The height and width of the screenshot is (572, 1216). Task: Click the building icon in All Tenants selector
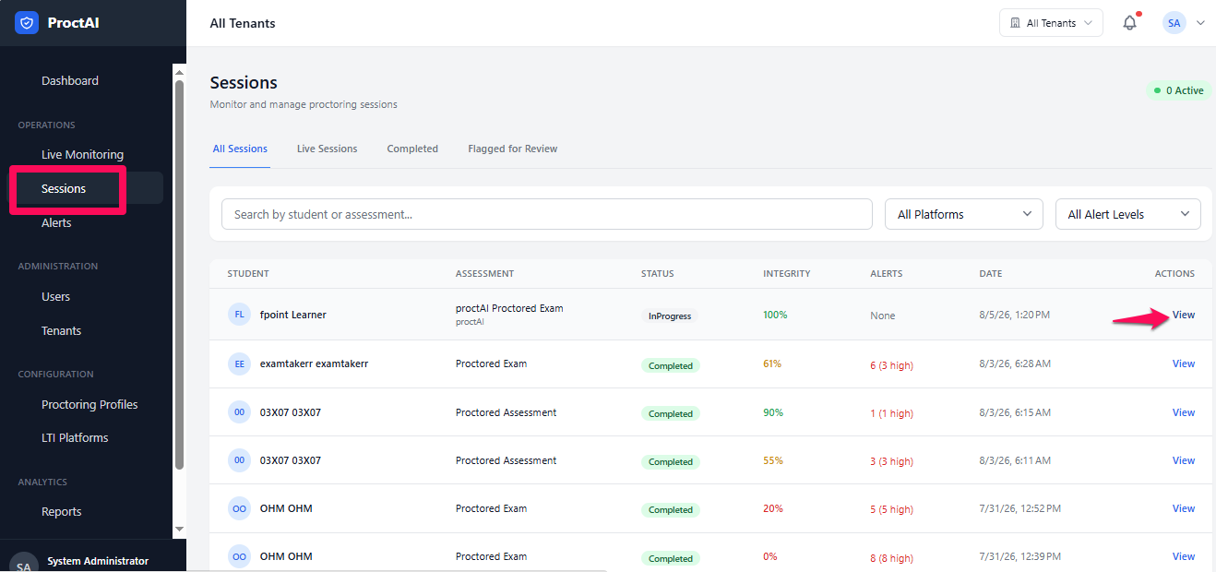click(1015, 23)
